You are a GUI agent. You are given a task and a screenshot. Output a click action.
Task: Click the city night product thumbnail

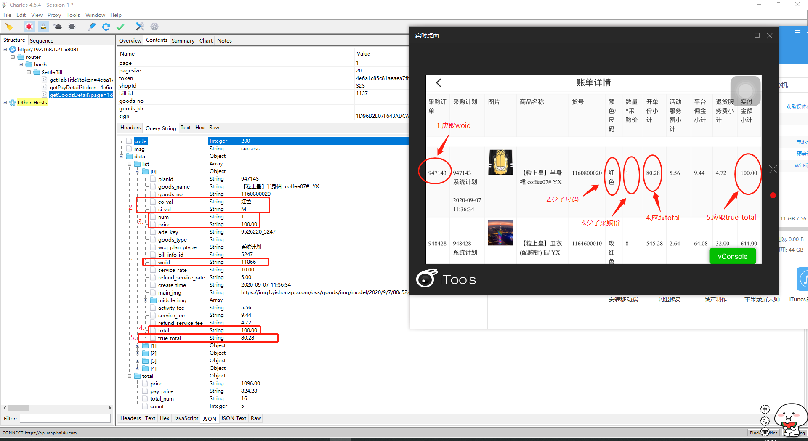point(500,233)
